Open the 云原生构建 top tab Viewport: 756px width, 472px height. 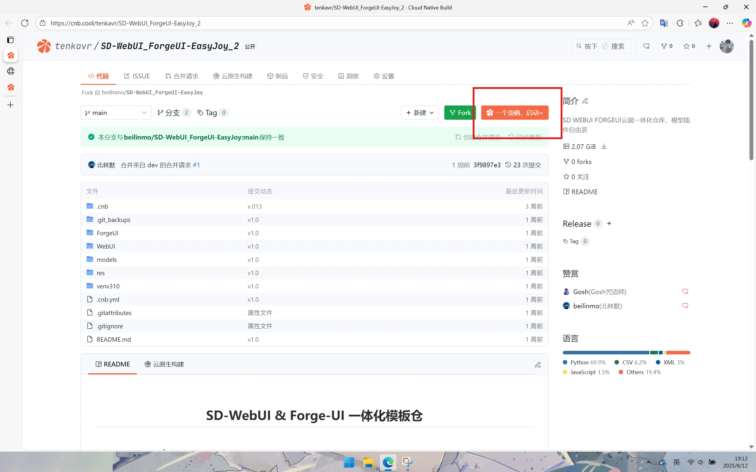[233, 76]
